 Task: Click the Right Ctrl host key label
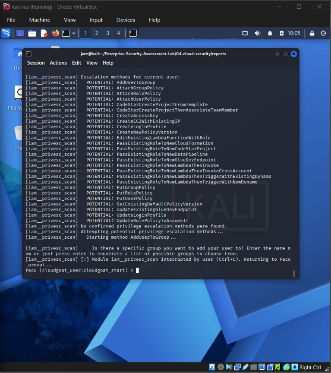[310, 367]
